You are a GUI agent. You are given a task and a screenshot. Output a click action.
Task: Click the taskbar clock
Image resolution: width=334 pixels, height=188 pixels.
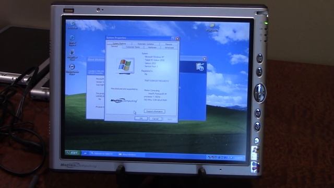point(240,158)
